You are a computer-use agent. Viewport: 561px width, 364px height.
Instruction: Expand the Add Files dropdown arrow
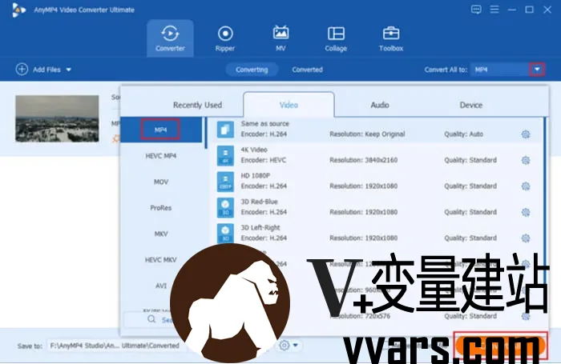68,70
